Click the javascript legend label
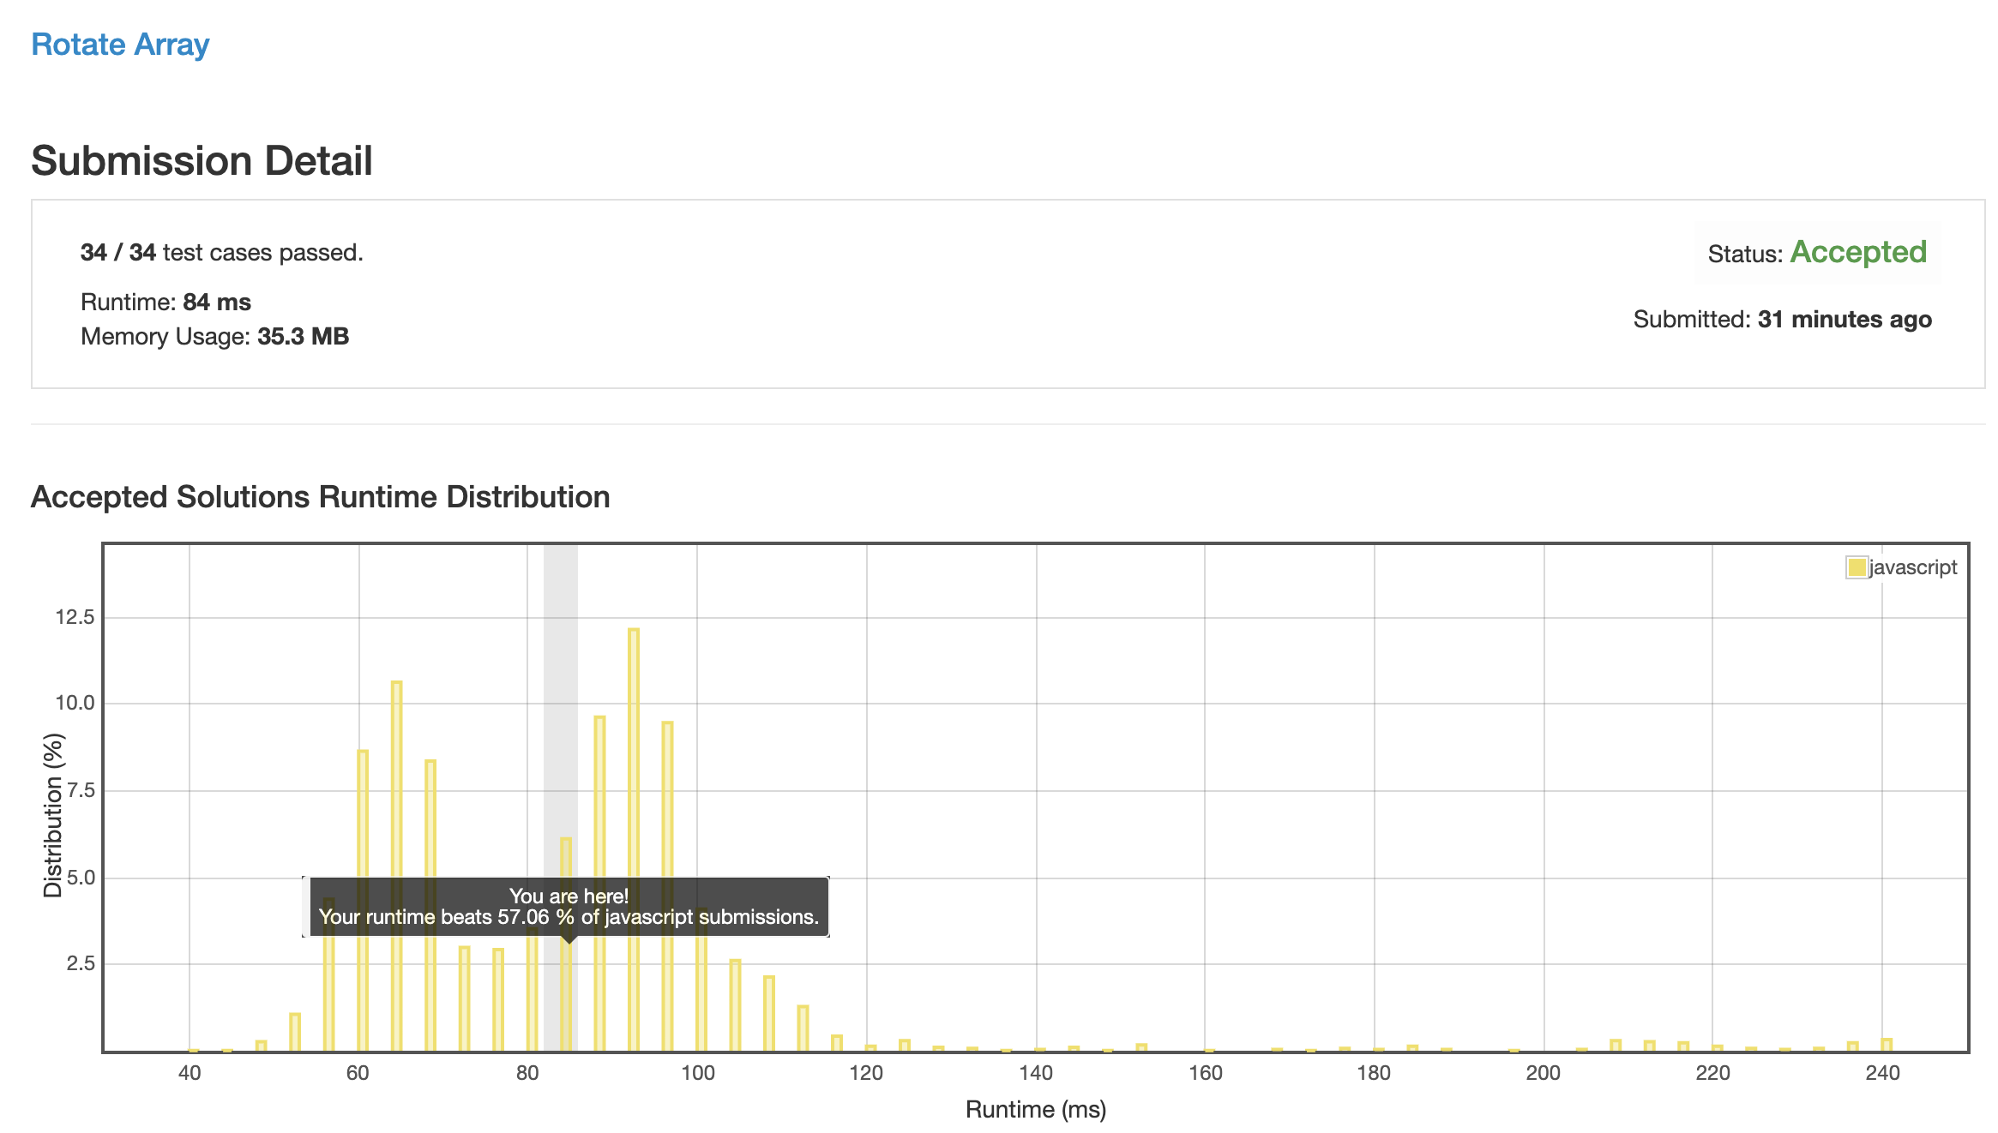 click(x=1913, y=567)
